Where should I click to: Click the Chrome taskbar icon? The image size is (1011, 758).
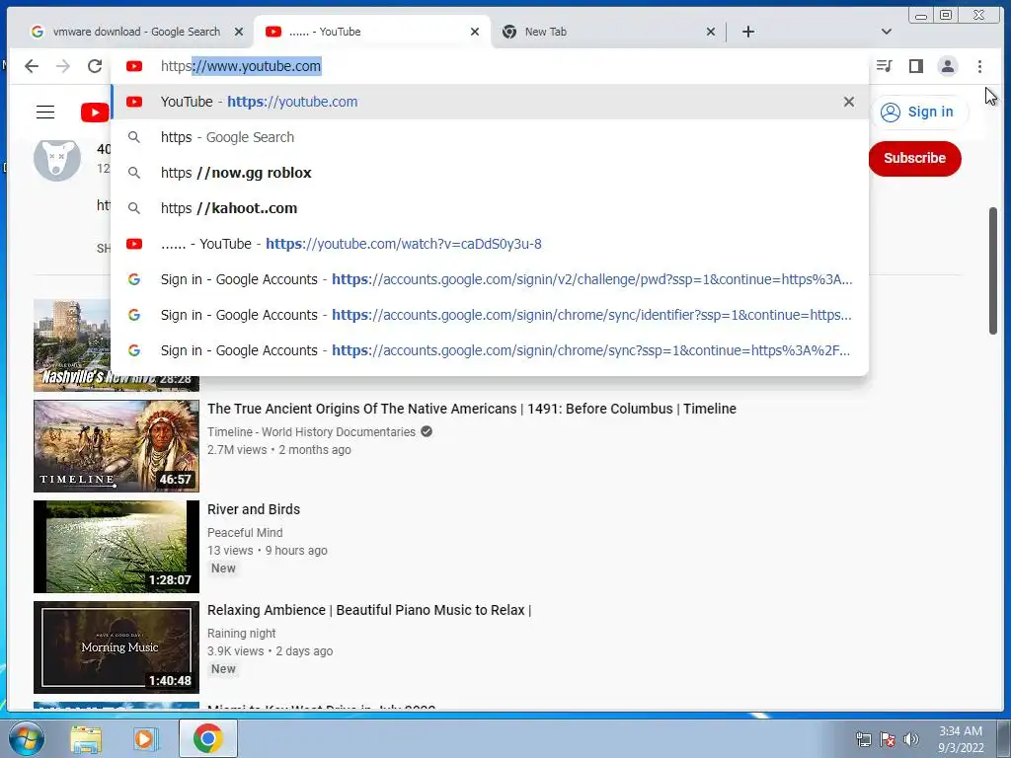207,738
